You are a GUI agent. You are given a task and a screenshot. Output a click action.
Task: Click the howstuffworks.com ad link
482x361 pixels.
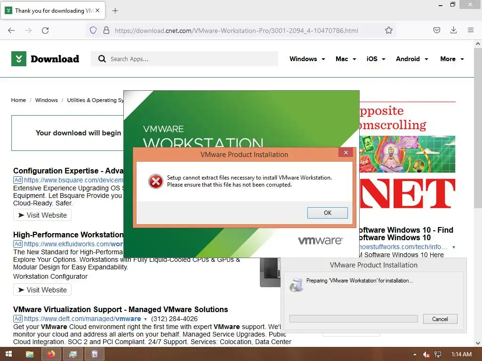coord(403,247)
